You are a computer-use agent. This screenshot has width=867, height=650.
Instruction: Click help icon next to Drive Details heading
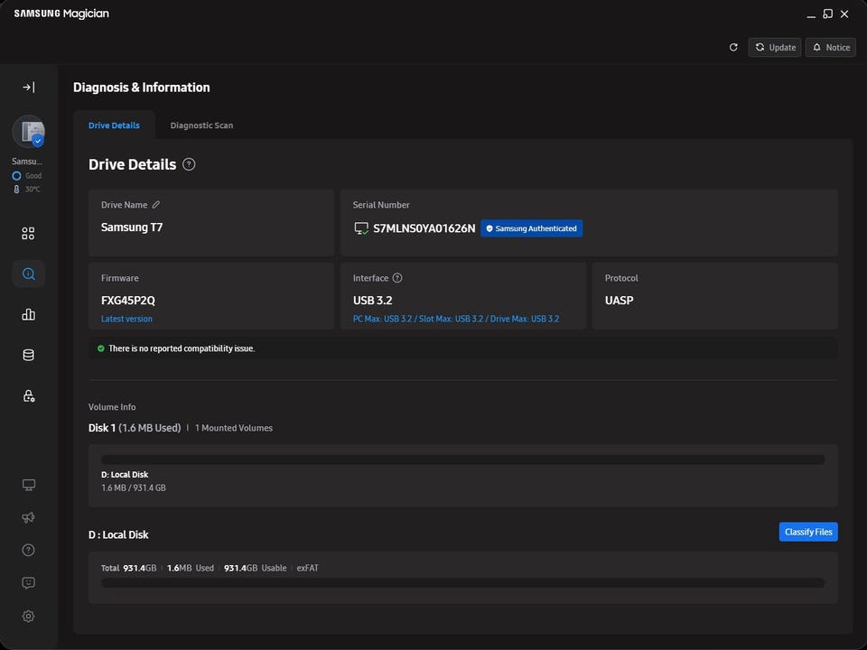(x=189, y=164)
